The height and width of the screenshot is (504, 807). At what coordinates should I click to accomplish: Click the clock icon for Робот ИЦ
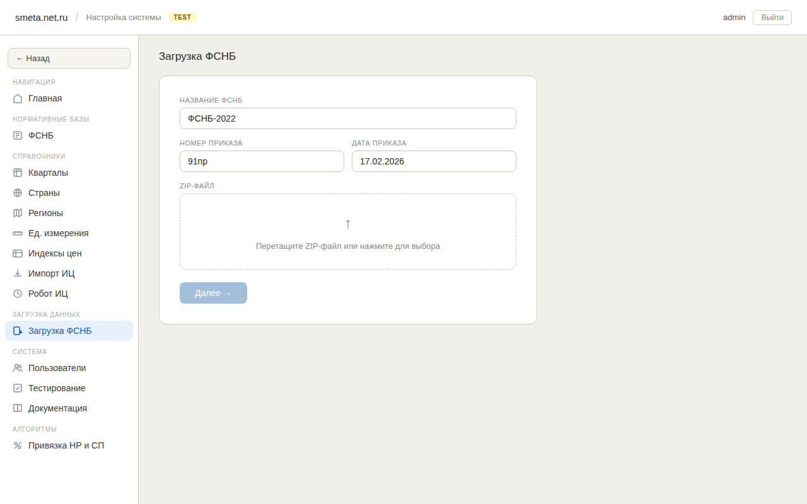point(18,294)
